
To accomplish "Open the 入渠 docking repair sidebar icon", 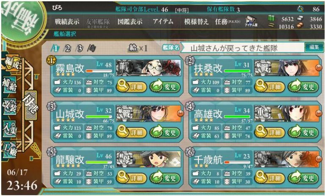I will pyautogui.click(x=9, y=129).
